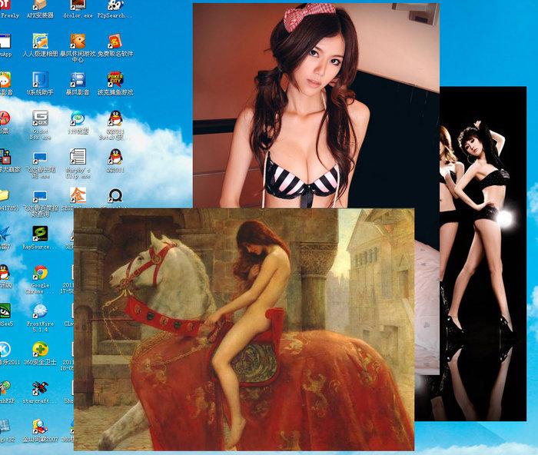Click the "360安全卫士" label text

40,362
